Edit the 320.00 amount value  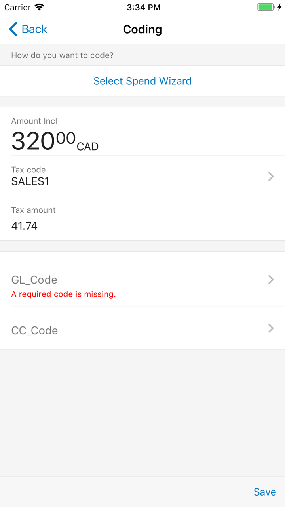click(x=43, y=141)
